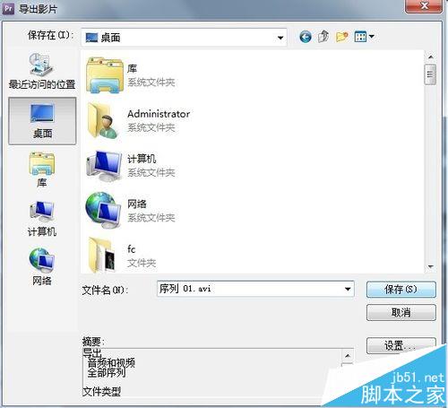The width and height of the screenshot is (448, 408).
Task: Click file list scrollbar down arrow
Action: click(x=430, y=266)
